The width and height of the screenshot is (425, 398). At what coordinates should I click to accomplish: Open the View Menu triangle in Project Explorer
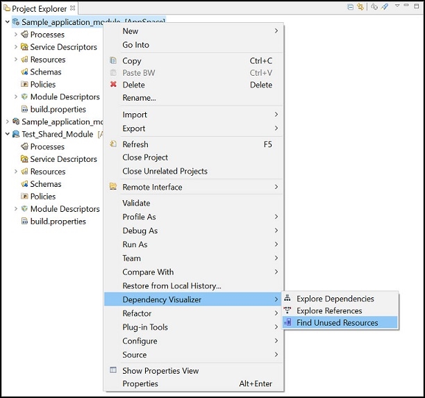tap(397, 6)
